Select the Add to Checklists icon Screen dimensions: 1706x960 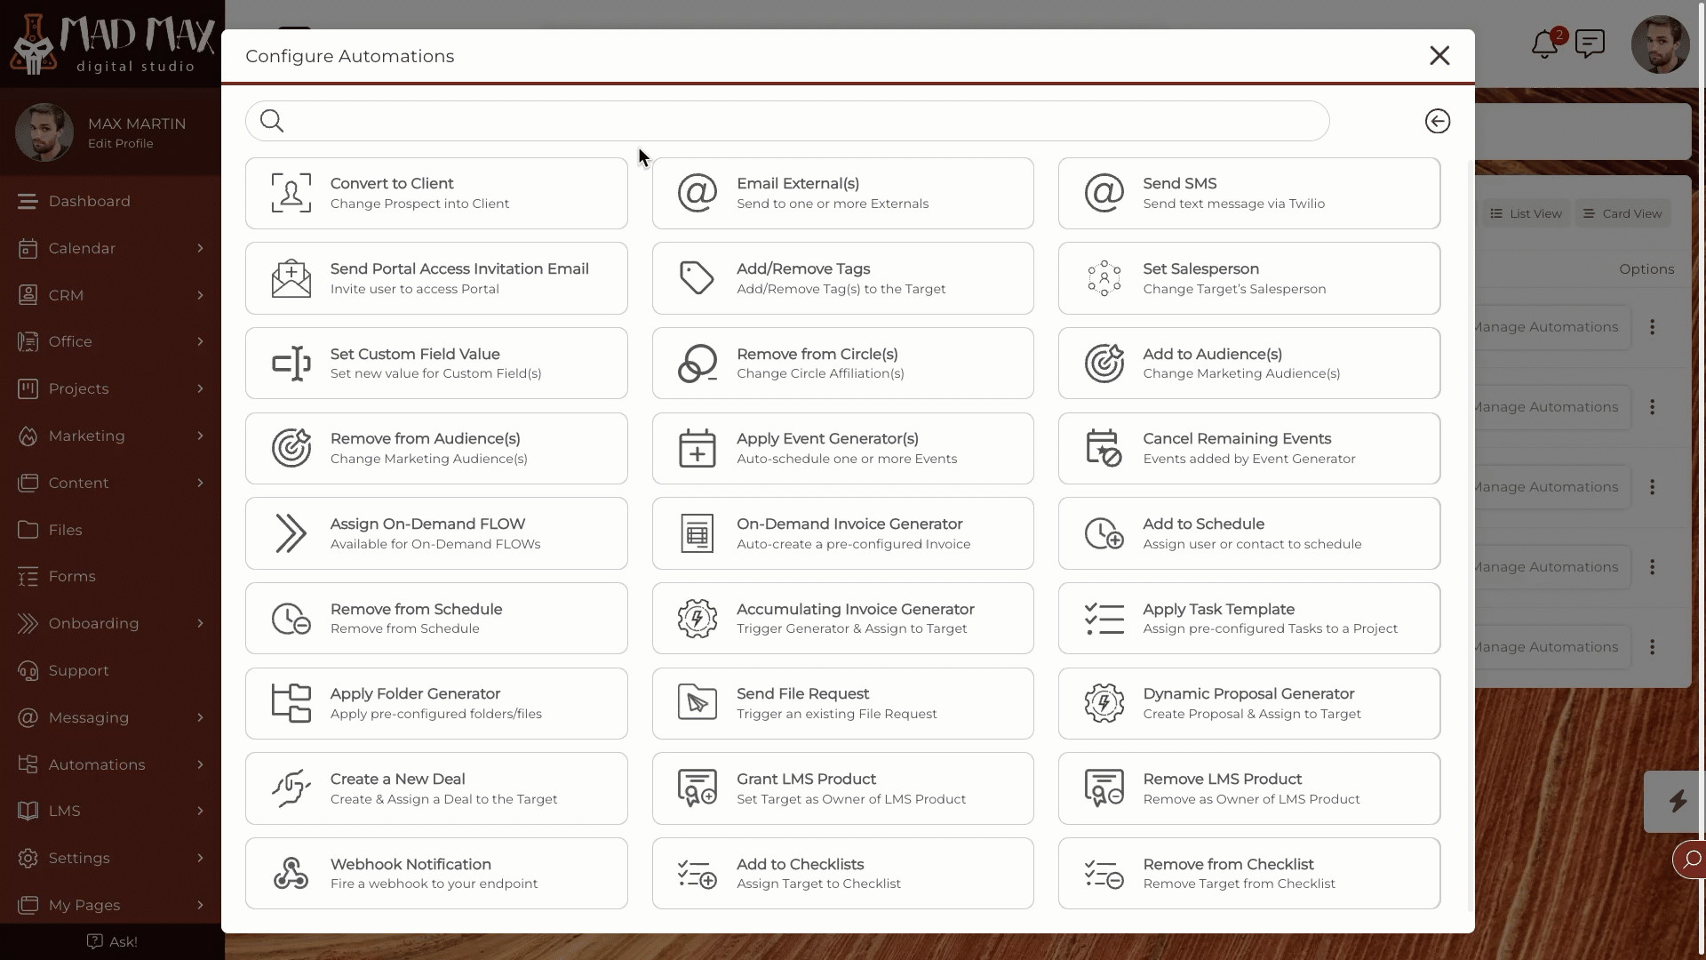tap(696, 873)
